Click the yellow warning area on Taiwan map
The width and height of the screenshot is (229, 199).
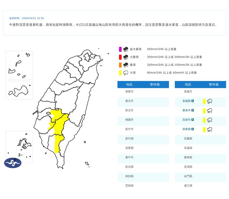tap(59, 126)
